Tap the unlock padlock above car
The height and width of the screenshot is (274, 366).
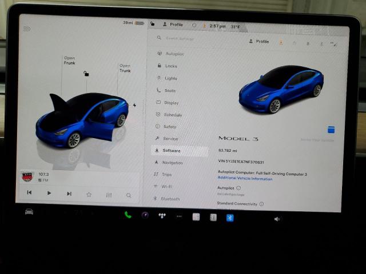pos(86,74)
